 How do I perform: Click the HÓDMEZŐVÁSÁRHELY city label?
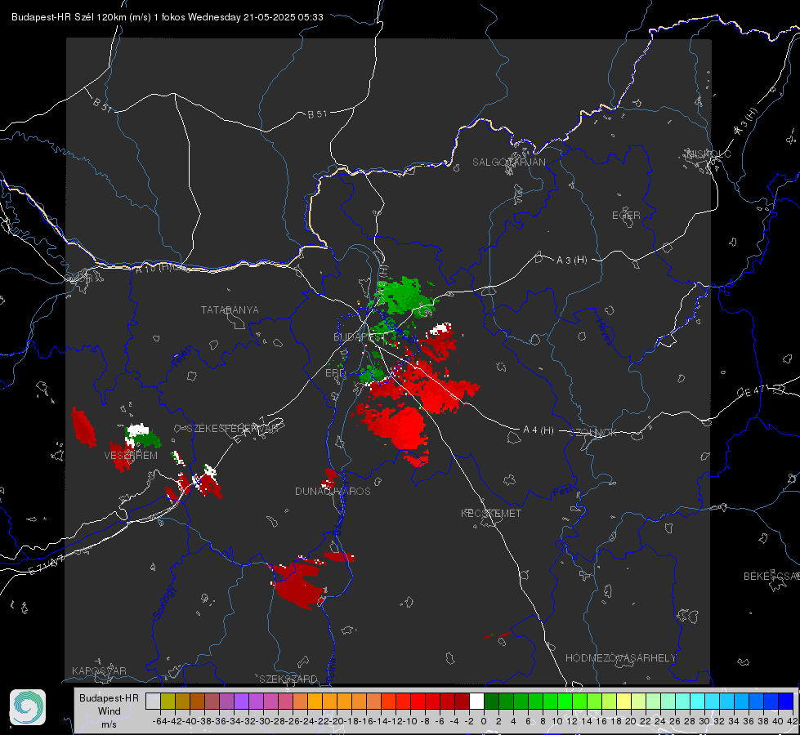click(621, 658)
